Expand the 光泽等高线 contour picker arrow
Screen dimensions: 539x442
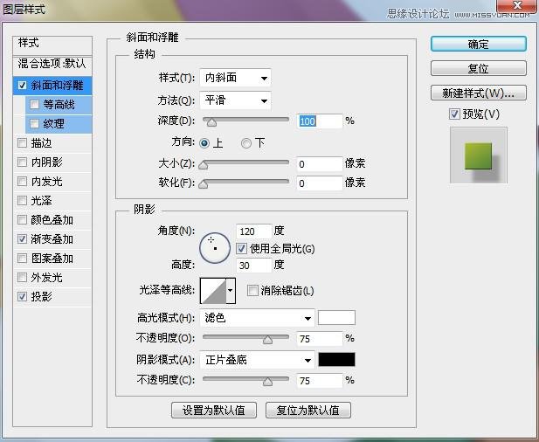point(231,291)
